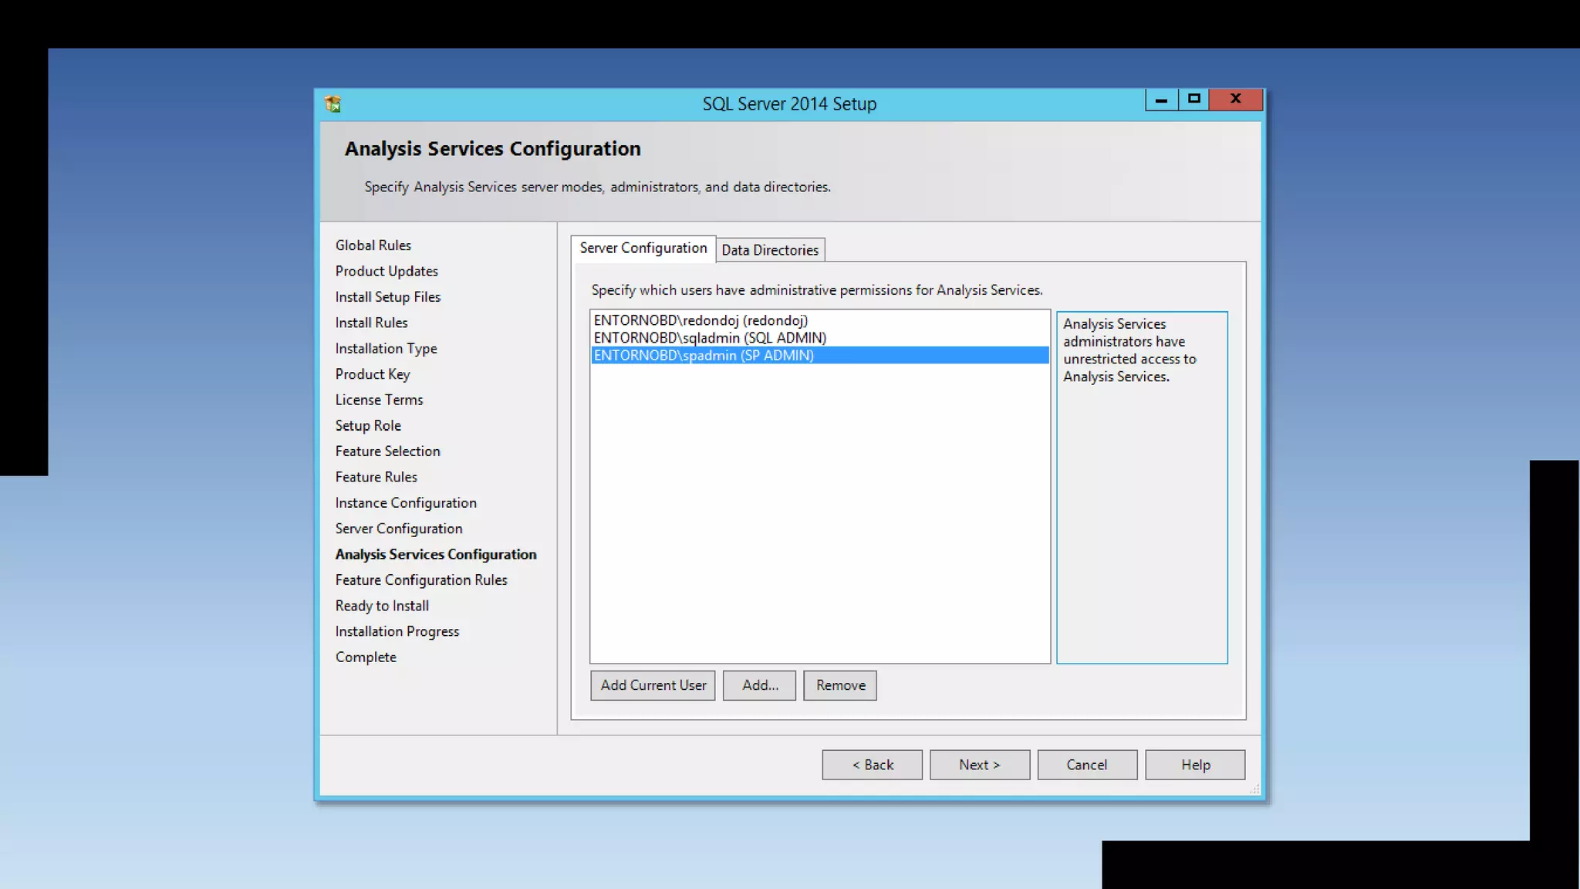Select ENTORNOBD\sqladmin (SQL ADMIN) entry
The width and height of the screenshot is (1580, 889).
[710, 338]
